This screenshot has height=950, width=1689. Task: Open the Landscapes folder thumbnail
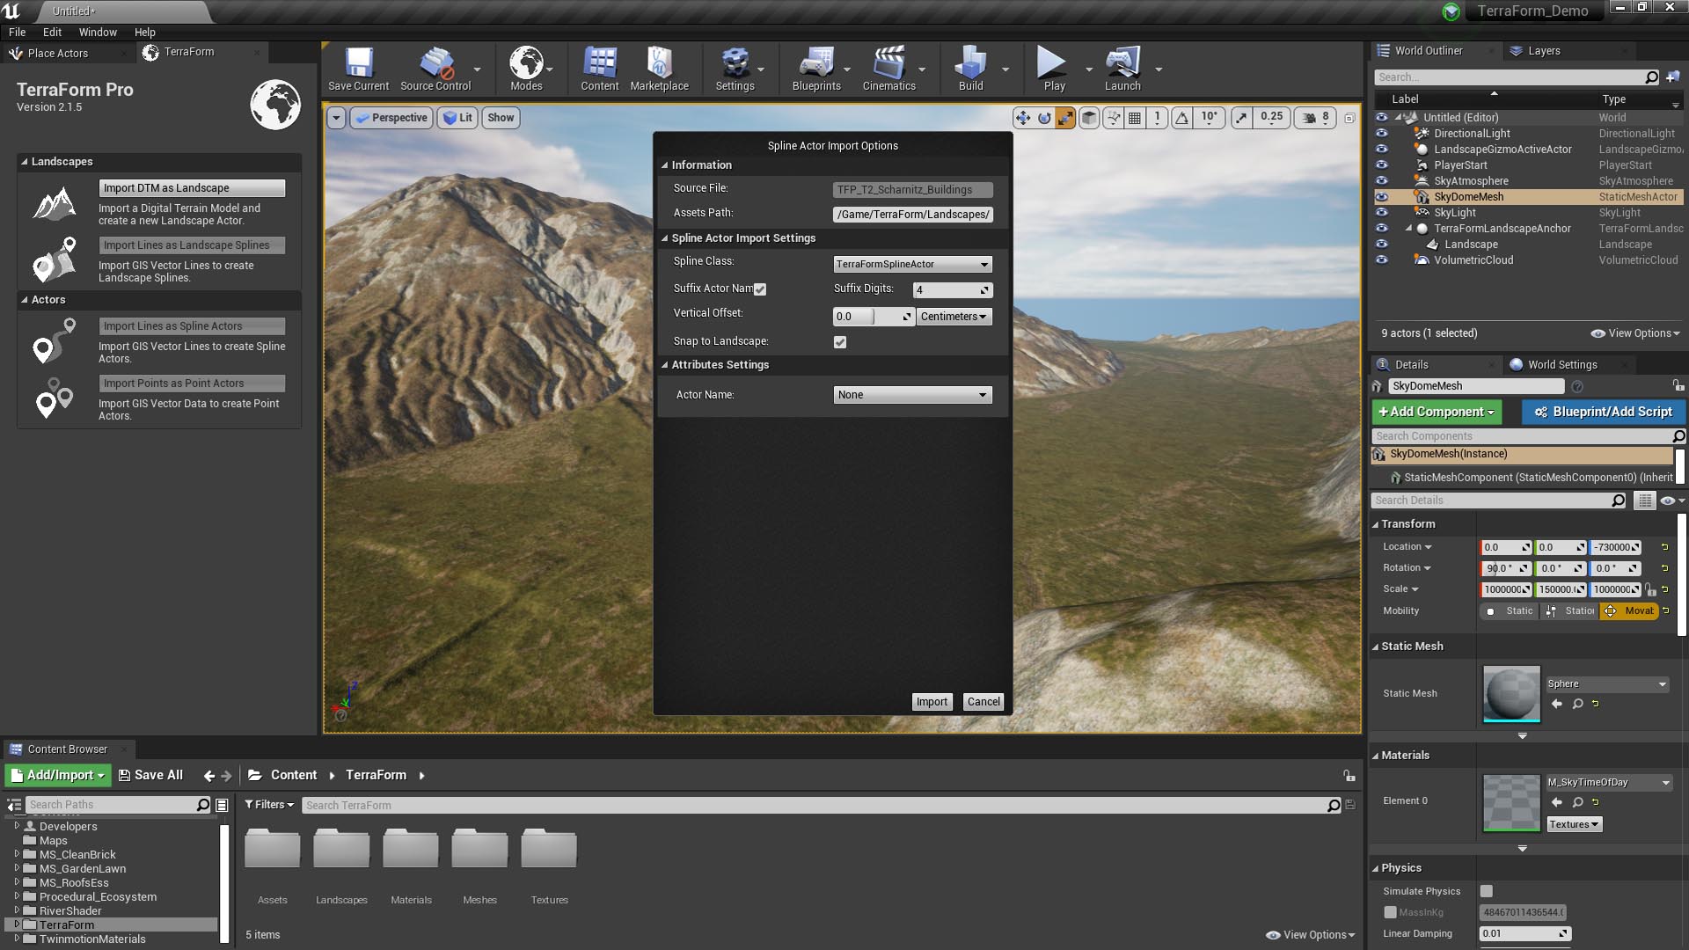[x=341, y=850]
